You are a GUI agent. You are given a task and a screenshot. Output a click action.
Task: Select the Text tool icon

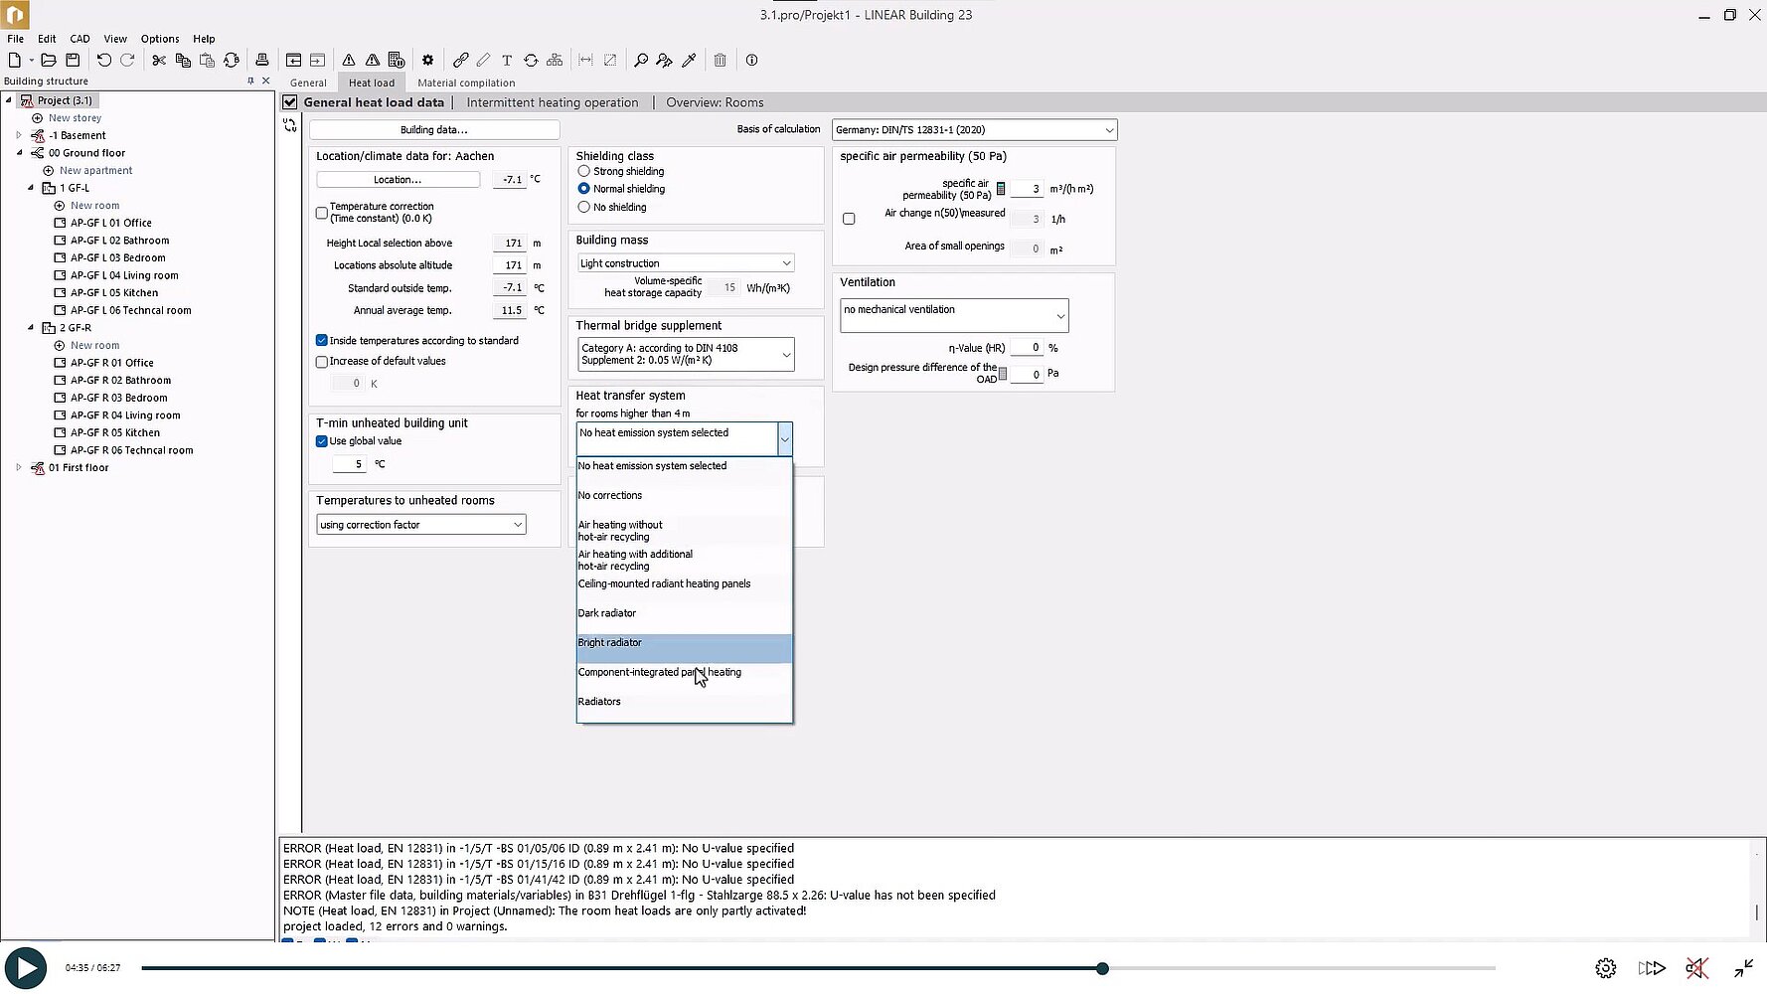click(507, 61)
